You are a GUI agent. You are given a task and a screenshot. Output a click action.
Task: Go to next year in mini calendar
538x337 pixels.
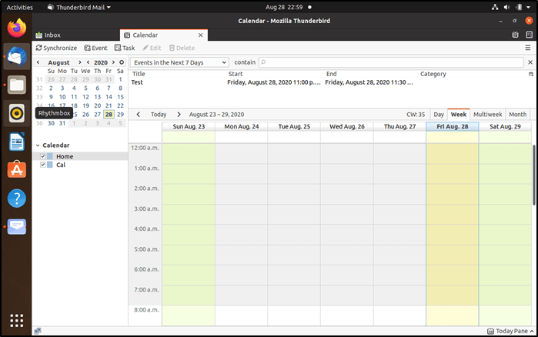tap(113, 62)
